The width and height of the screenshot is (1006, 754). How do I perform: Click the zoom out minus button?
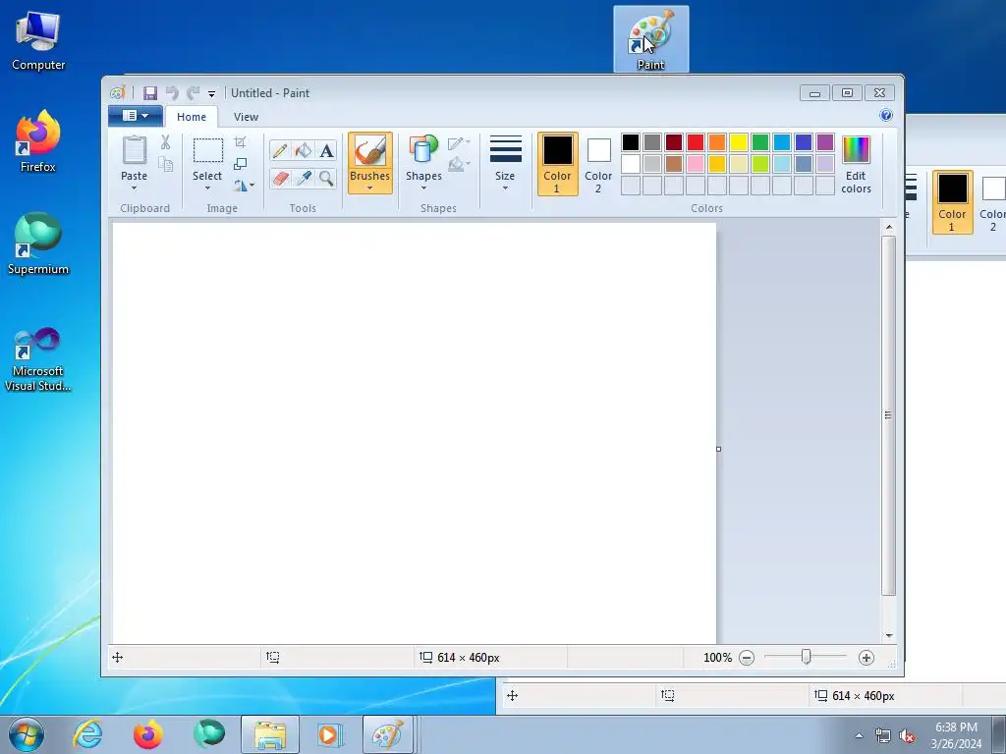(747, 658)
